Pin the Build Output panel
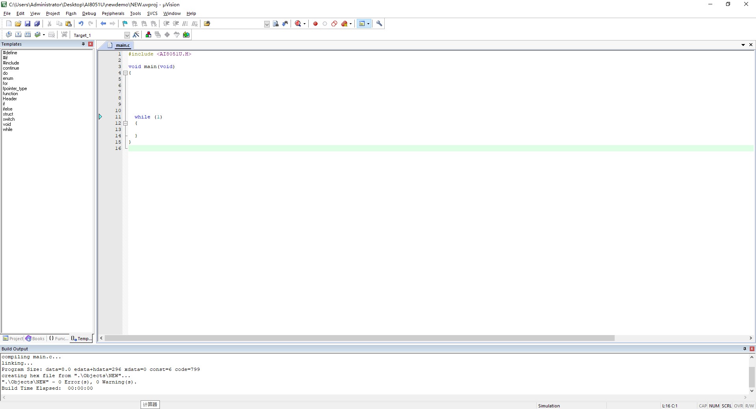The image size is (756, 409). 745,349
